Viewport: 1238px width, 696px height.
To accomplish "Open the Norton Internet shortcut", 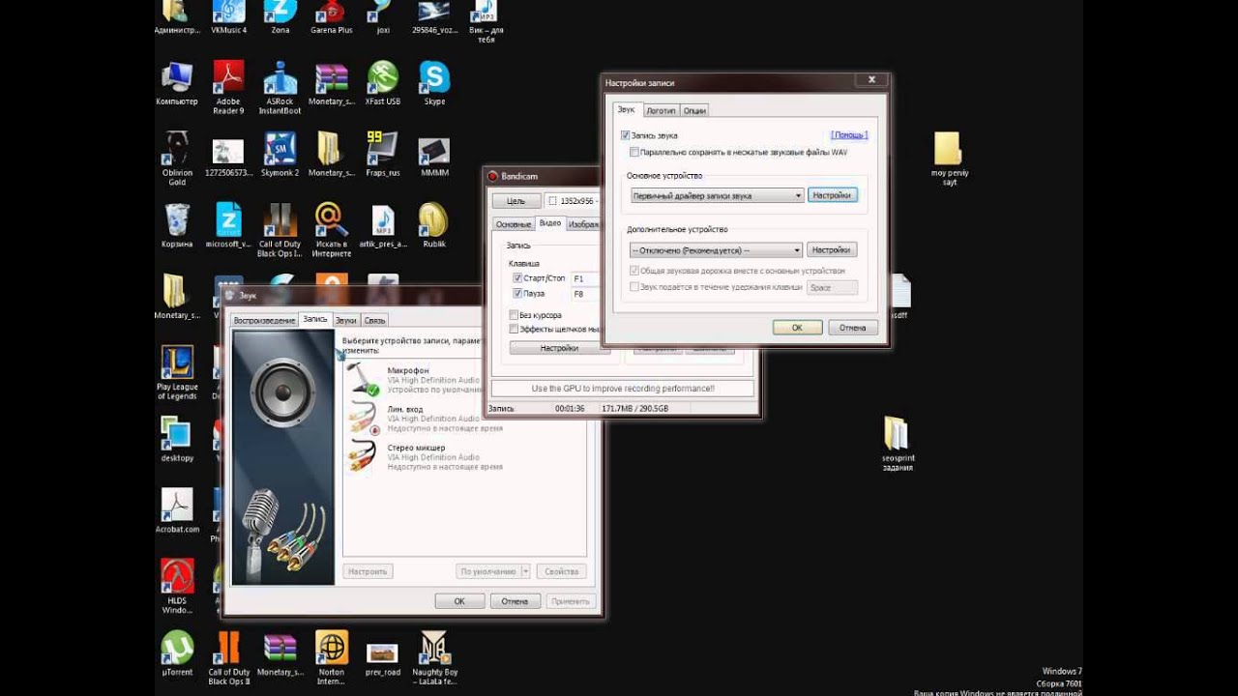I will tap(332, 658).
